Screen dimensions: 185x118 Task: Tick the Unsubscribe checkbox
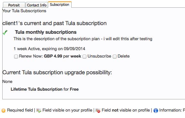click(x=84, y=57)
